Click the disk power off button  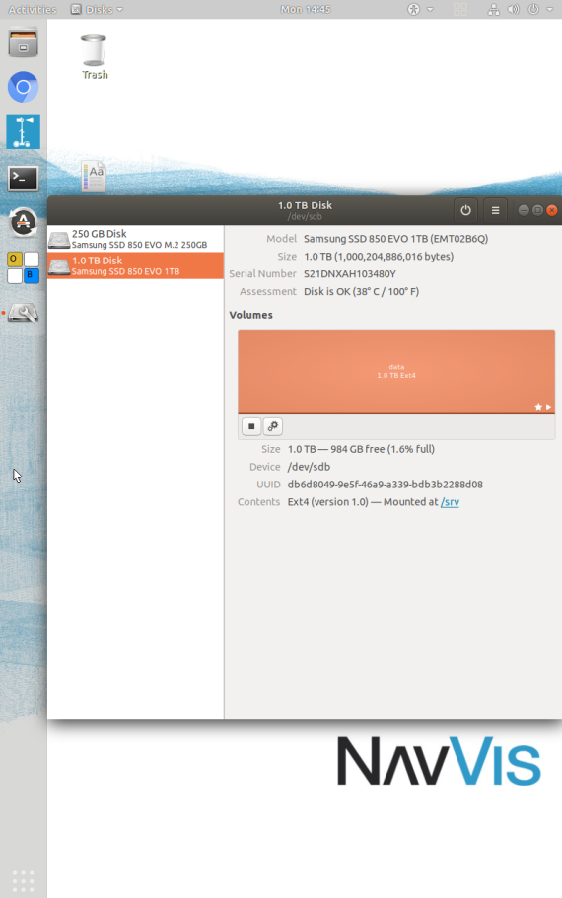tap(465, 210)
